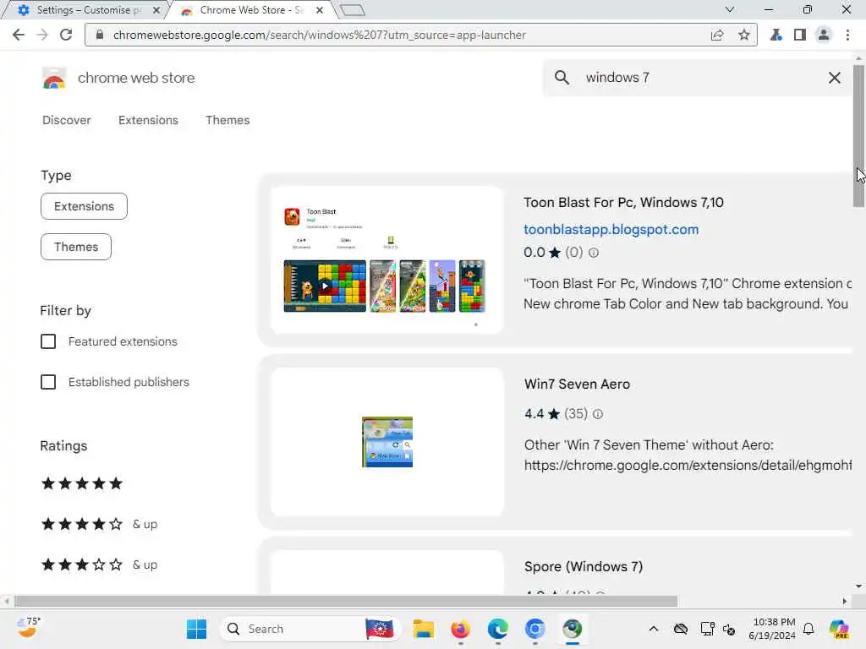
Task: Click the Windows taskbar Search box
Action: 310,629
